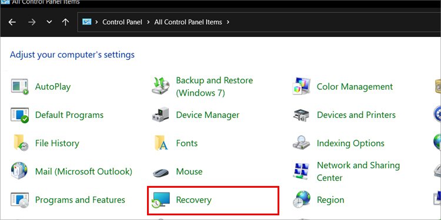Image resolution: width=441 pixels, height=220 pixels.
Task: Open Network and Sharing Center link
Action: [358, 171]
